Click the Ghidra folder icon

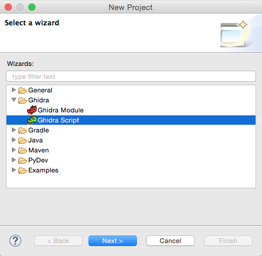(x=22, y=100)
